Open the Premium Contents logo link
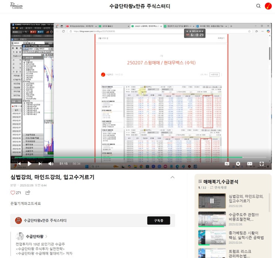The height and width of the screenshot is (258, 275). click(17, 6)
